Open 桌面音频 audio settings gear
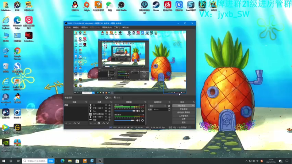This screenshot has height=164, width=292. click(142, 121)
